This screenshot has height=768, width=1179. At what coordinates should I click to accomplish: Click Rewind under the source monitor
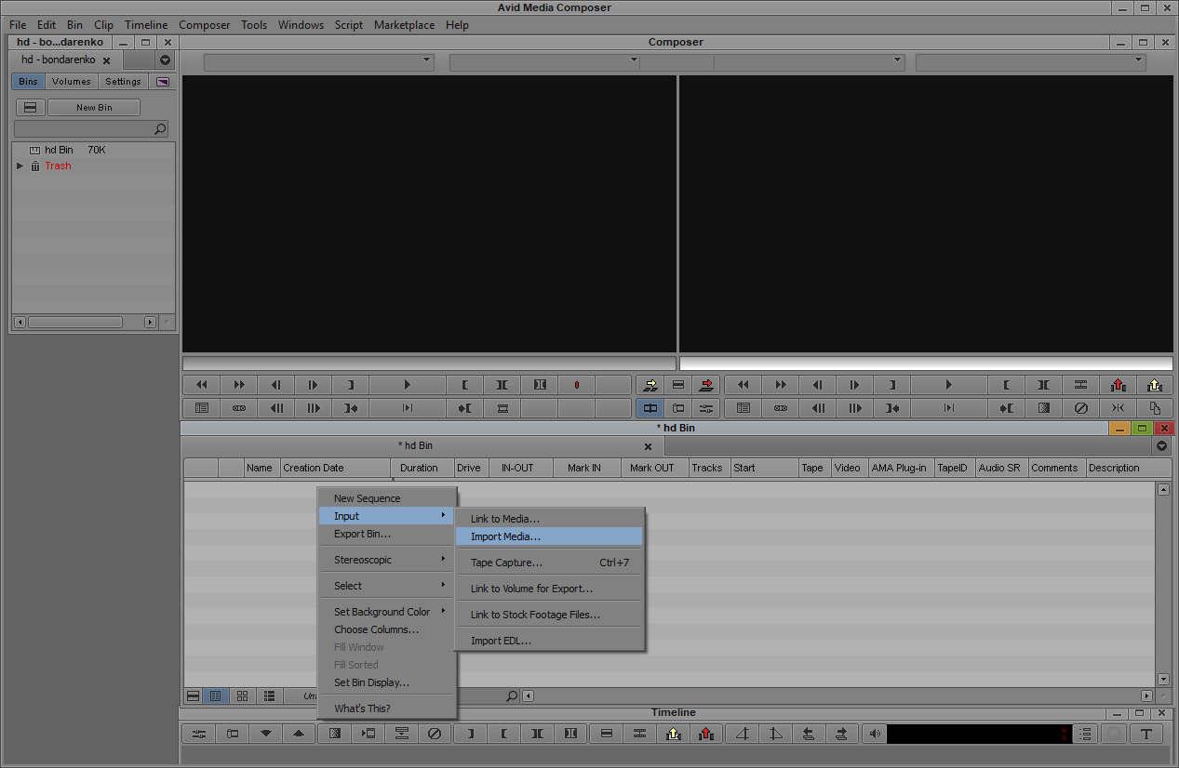[x=202, y=385]
